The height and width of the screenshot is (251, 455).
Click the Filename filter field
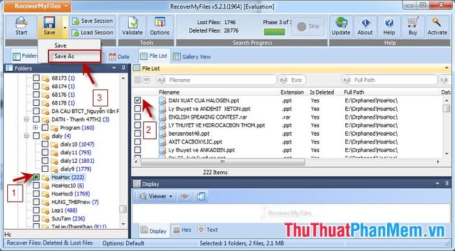pos(216,80)
